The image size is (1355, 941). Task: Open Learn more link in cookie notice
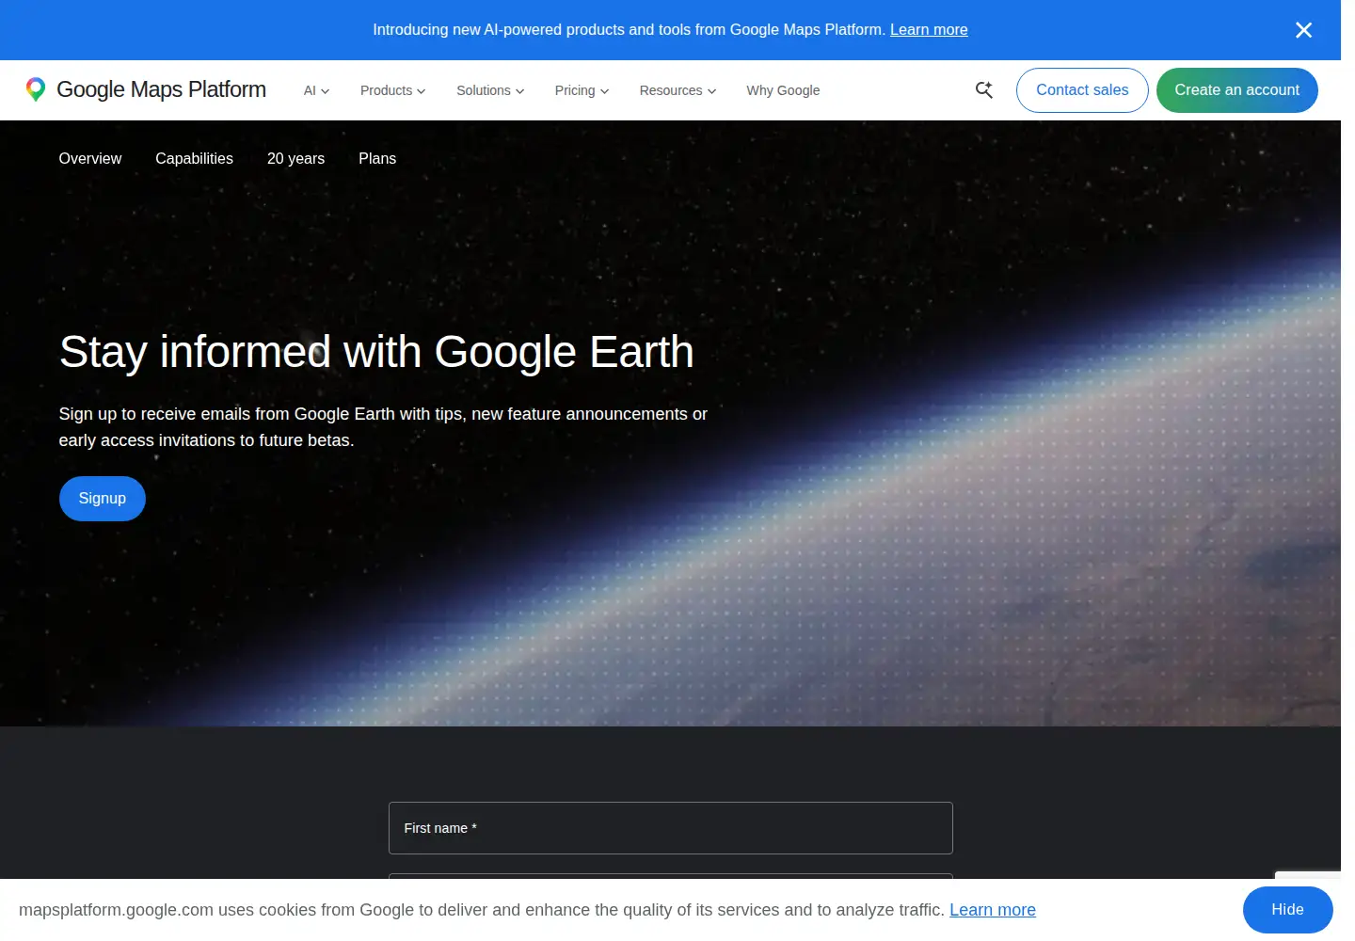pos(993,910)
